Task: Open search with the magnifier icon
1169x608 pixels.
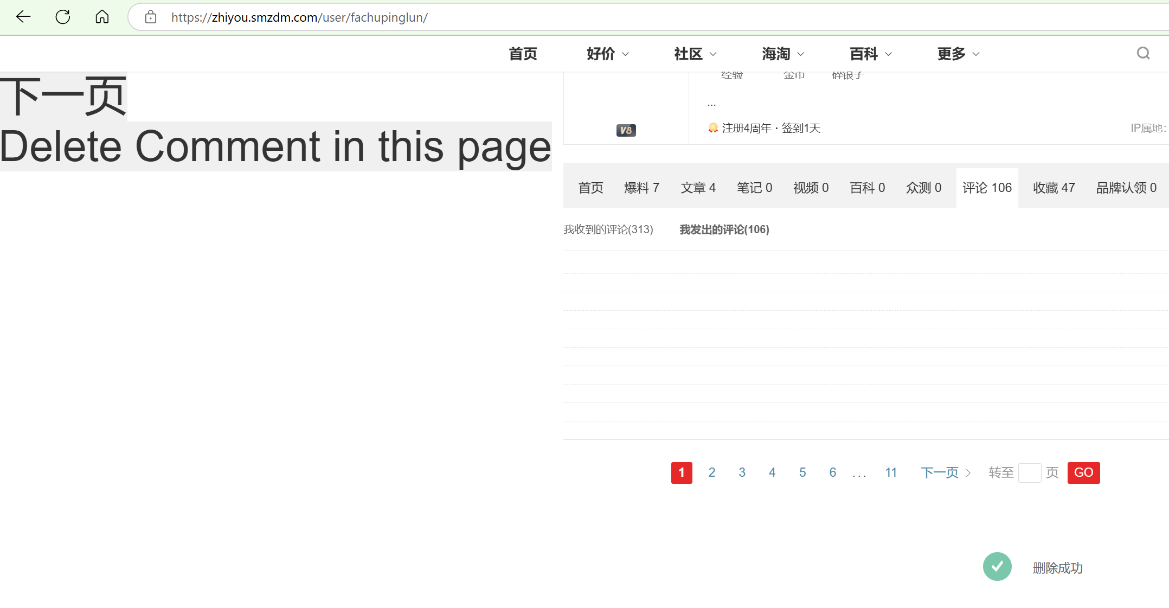Action: (x=1143, y=53)
